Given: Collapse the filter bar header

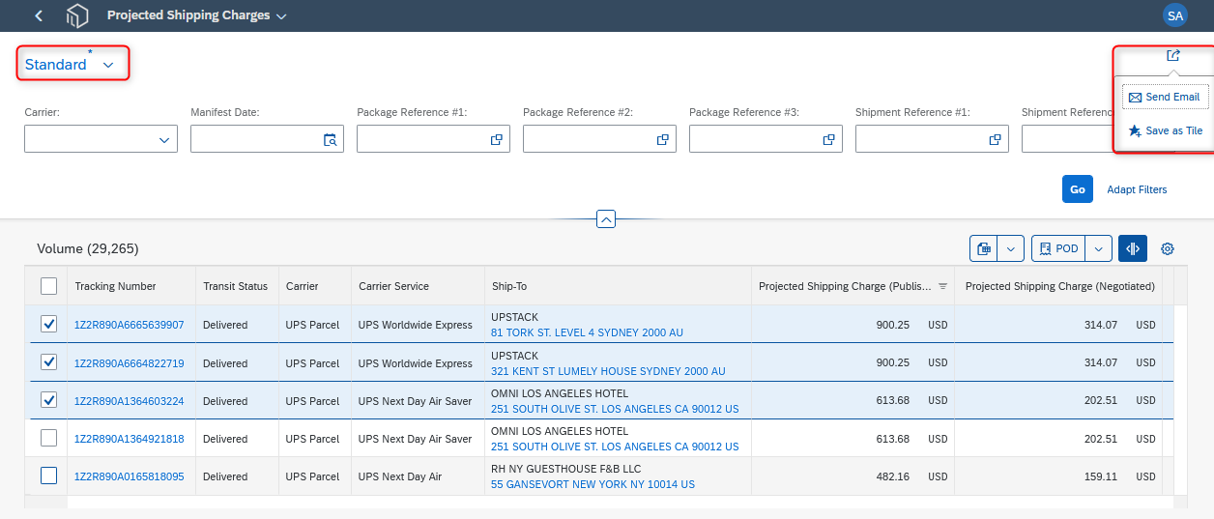Looking at the screenshot, I should 606,218.
